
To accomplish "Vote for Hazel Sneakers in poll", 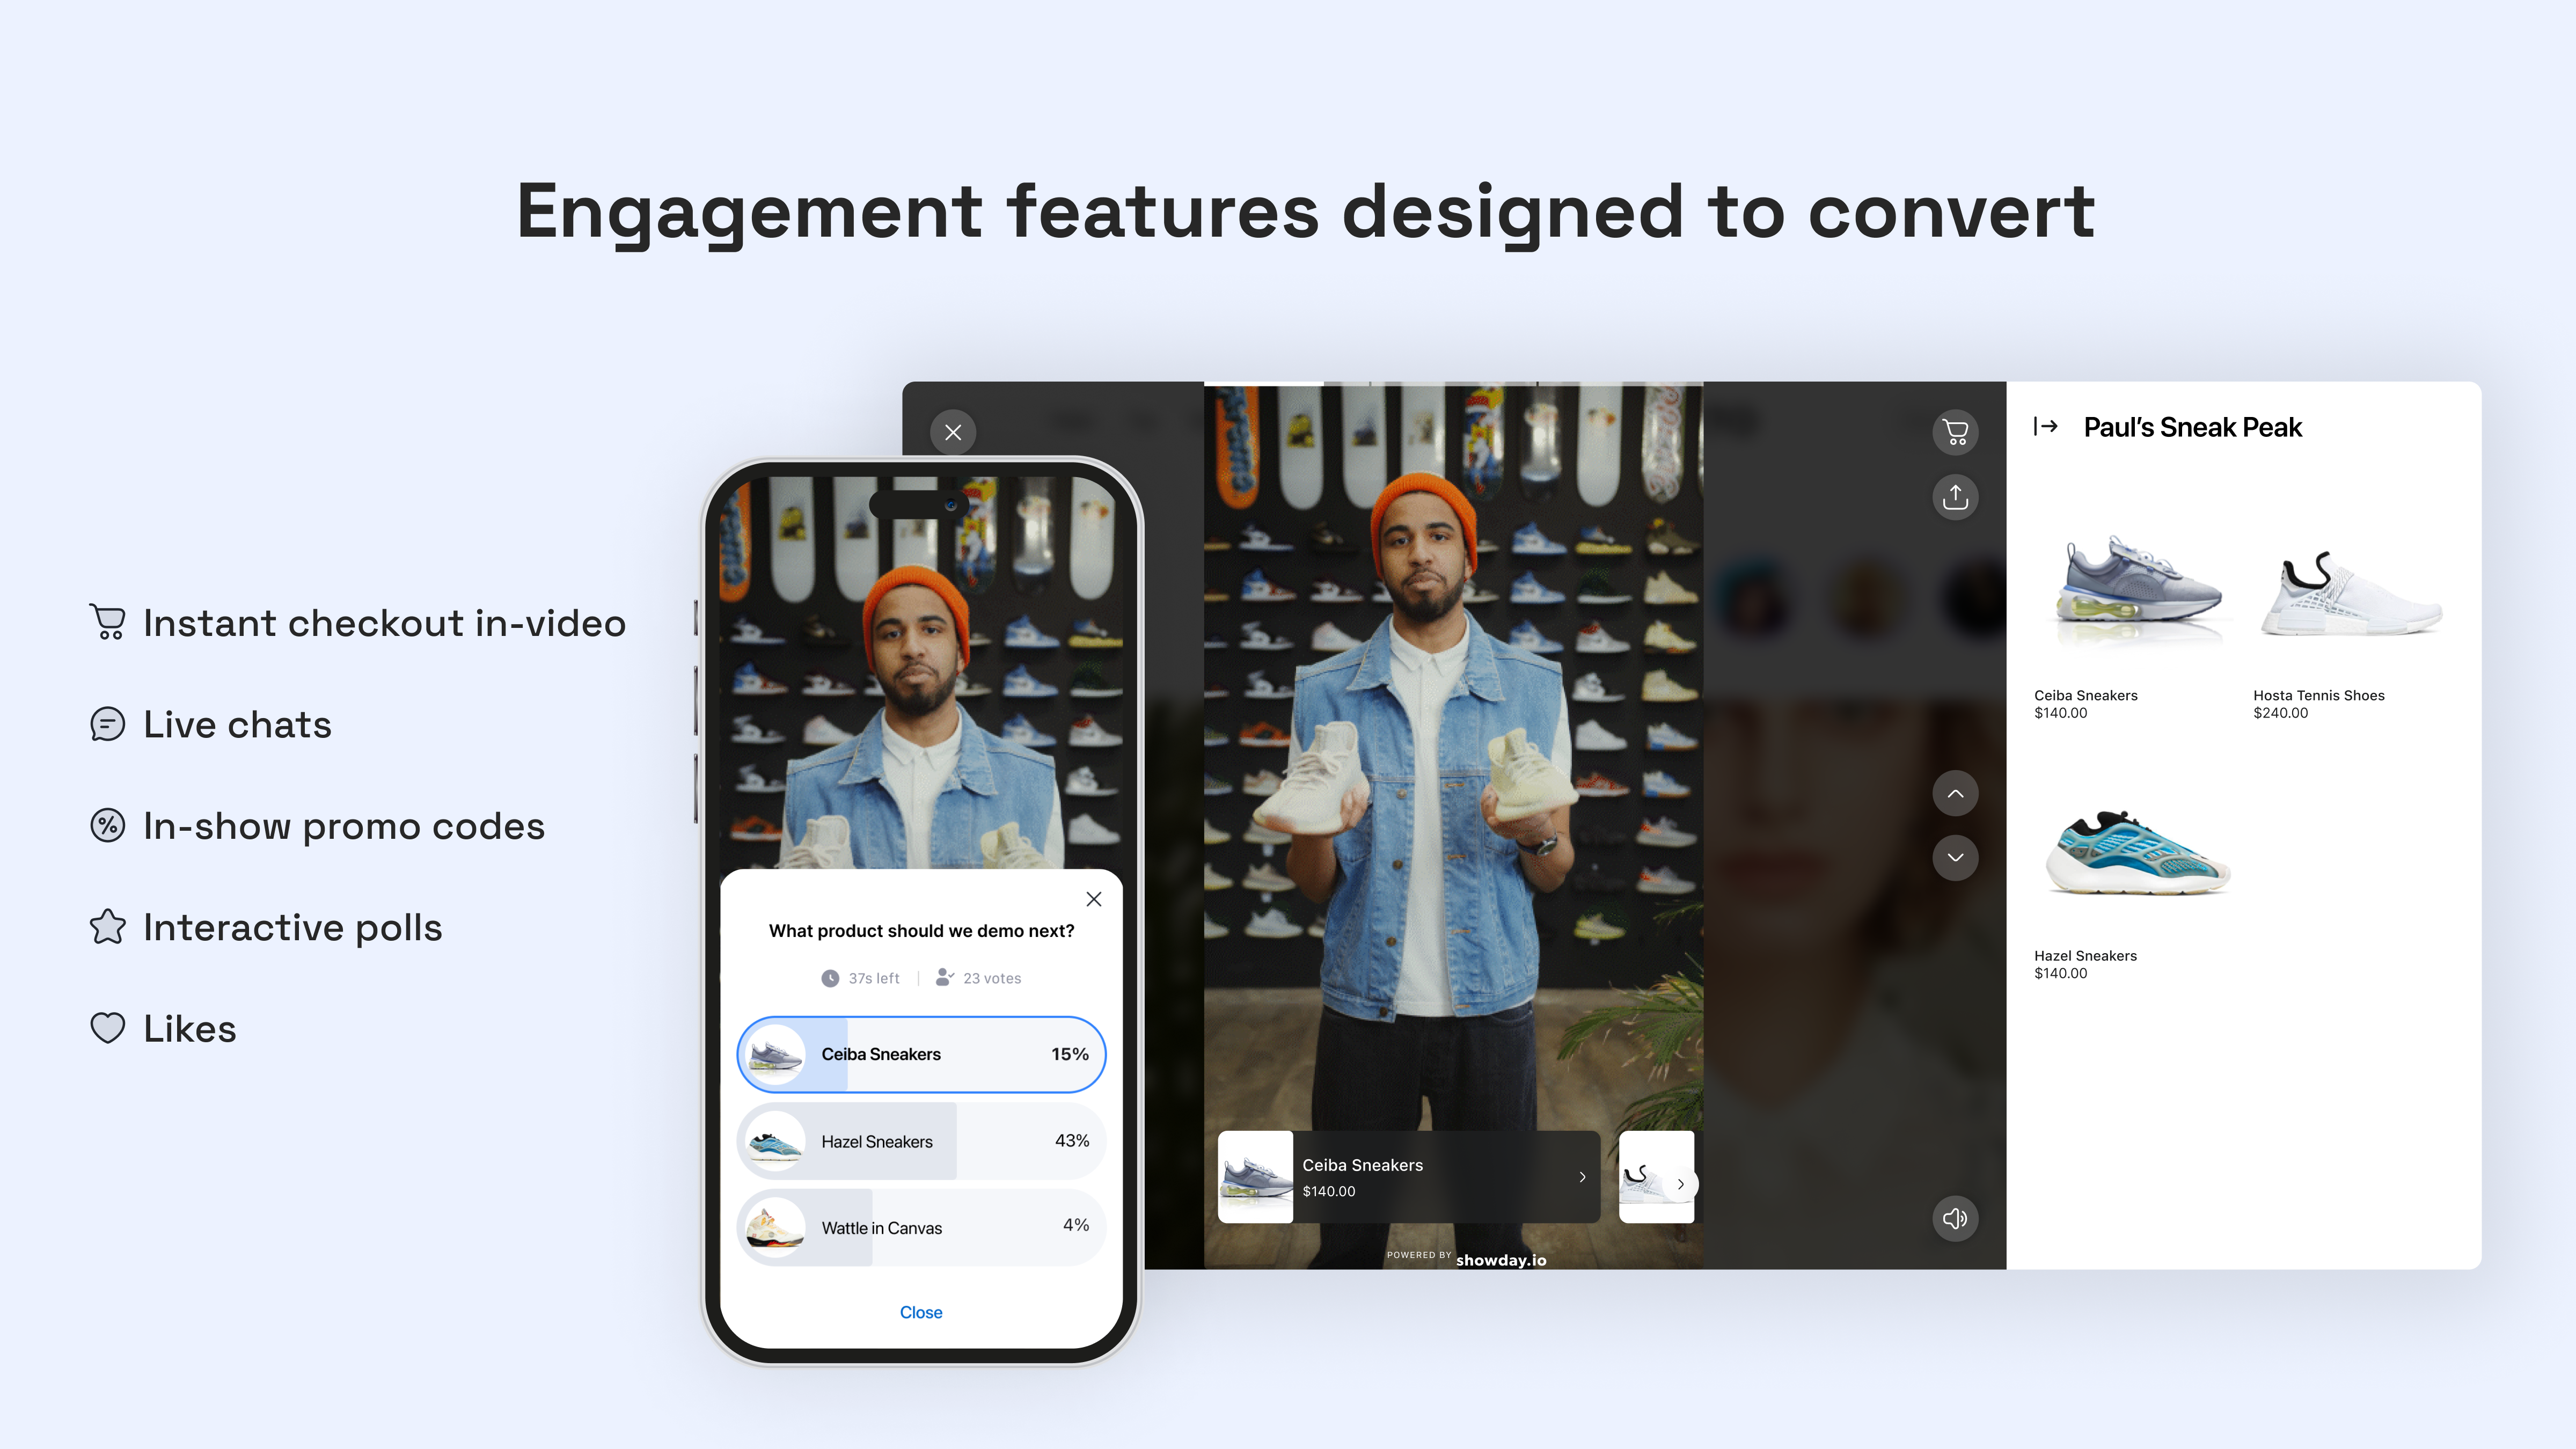I will tap(921, 1141).
